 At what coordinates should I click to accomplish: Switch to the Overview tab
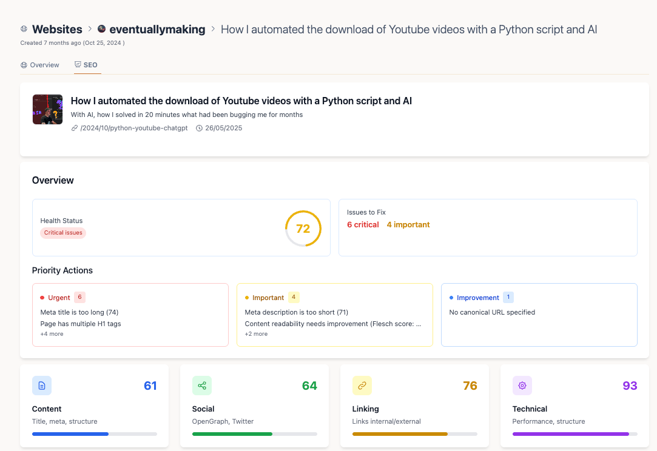(x=40, y=65)
